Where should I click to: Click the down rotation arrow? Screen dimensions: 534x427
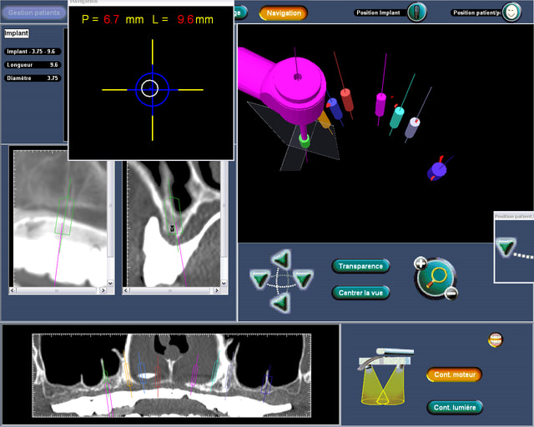pyautogui.click(x=281, y=302)
